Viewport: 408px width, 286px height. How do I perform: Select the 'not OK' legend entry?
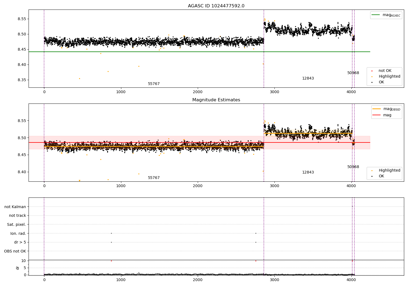tap(385, 71)
